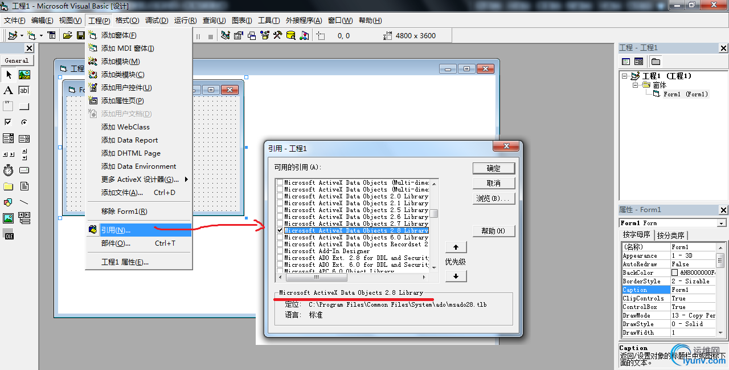Choose the Shape control in the toolbox
The width and height of the screenshot is (729, 370).
pyautogui.click(x=9, y=202)
